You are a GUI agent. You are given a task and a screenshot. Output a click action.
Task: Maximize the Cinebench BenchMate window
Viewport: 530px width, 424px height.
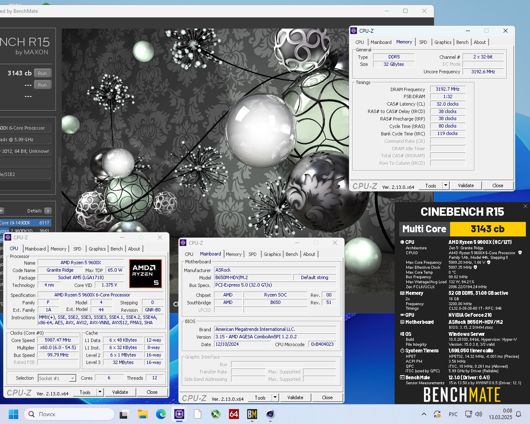(x=405, y=11)
